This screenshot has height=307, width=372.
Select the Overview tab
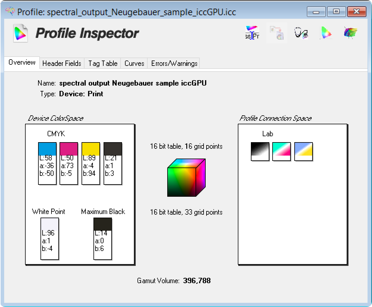pos(22,63)
